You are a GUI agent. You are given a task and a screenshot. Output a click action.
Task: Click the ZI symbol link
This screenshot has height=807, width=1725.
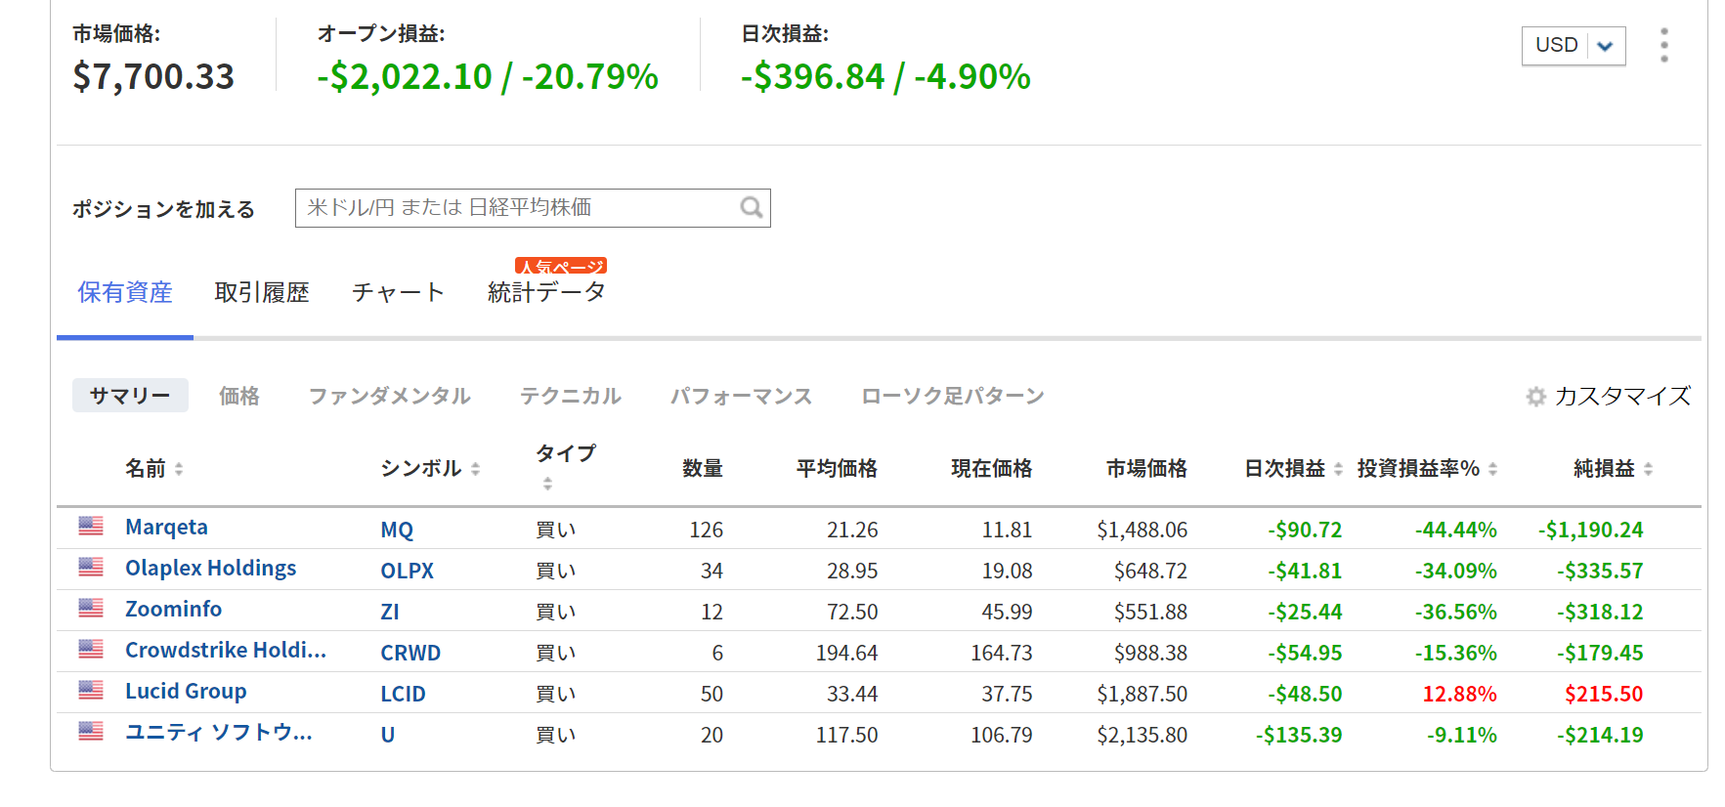390,612
